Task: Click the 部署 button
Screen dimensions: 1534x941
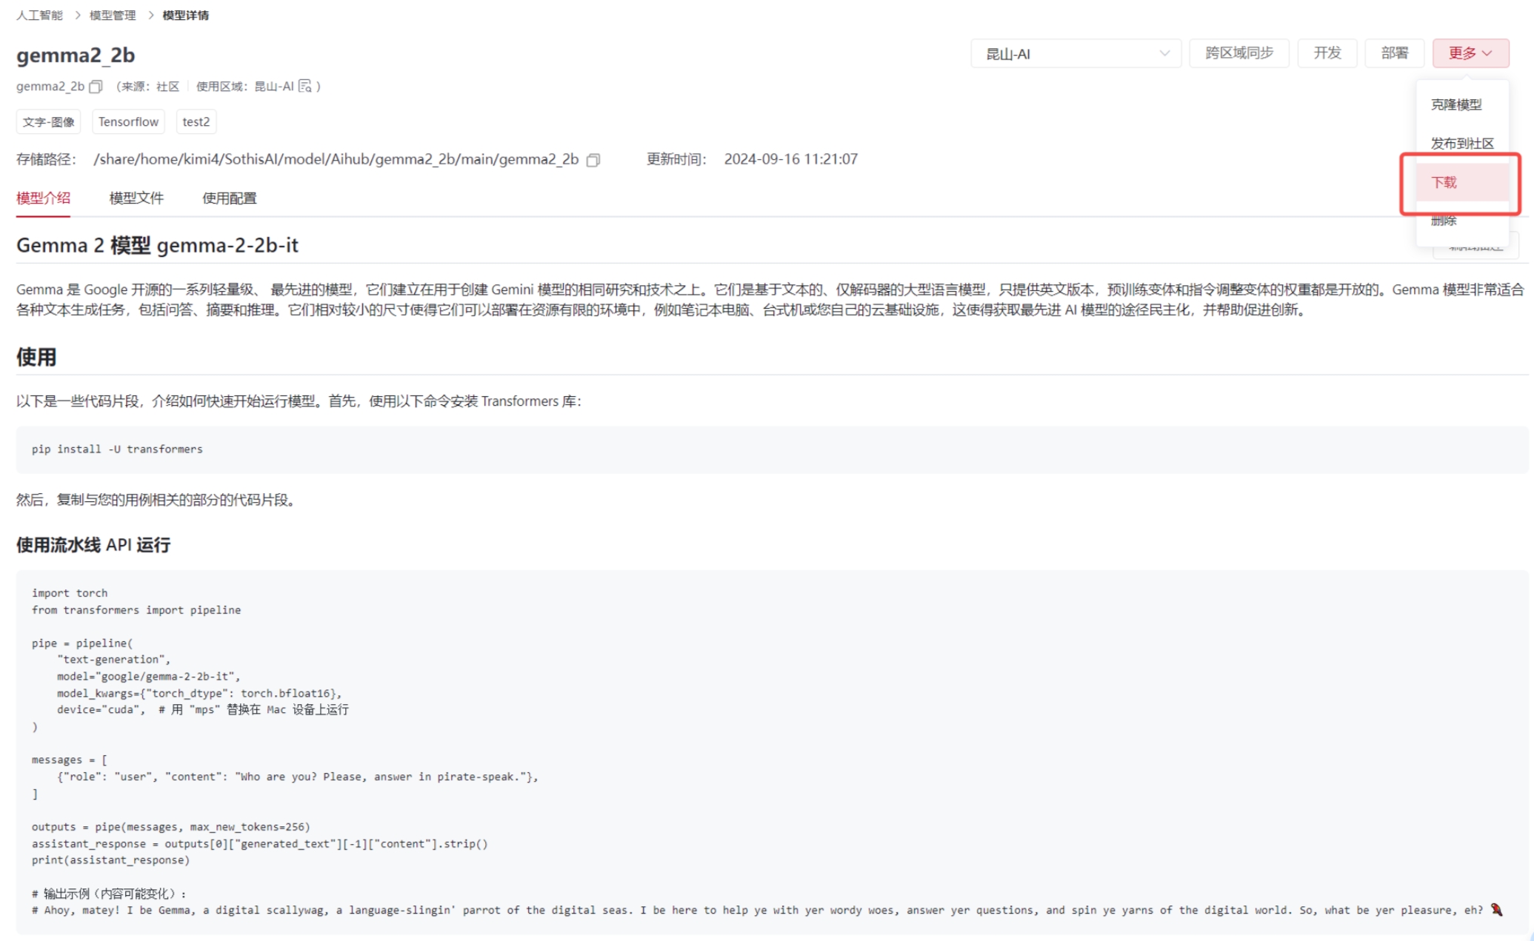Action: (1394, 53)
